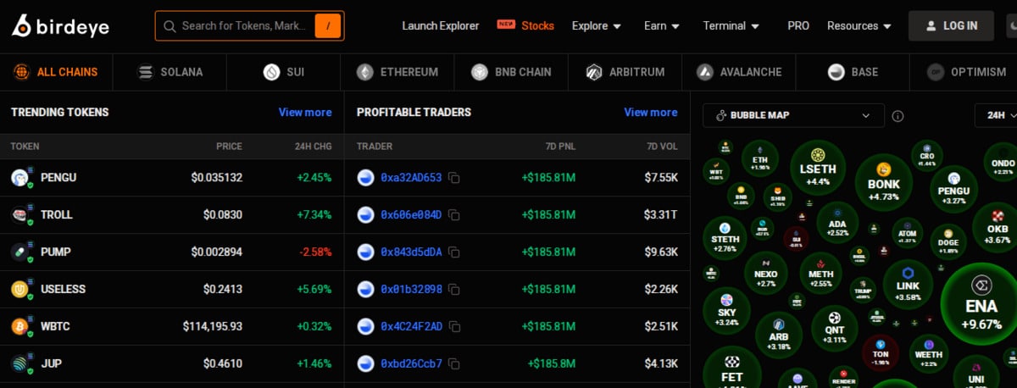The height and width of the screenshot is (388, 1017).
Task: Open the 24H timeframe dropdown
Action: [996, 115]
